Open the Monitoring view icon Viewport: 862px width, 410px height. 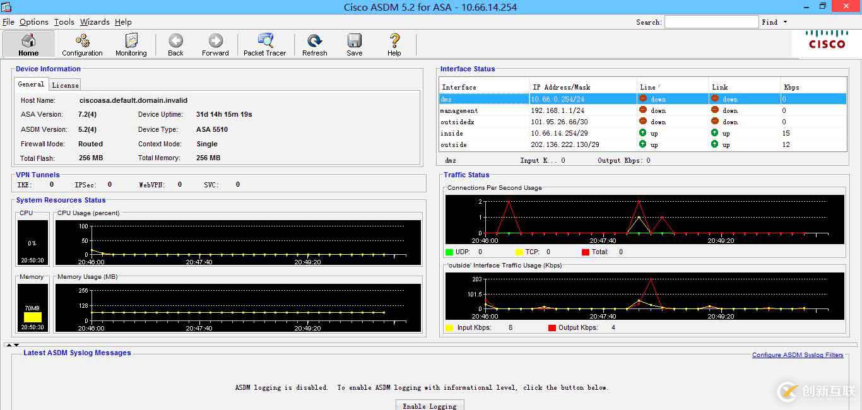coord(131,44)
